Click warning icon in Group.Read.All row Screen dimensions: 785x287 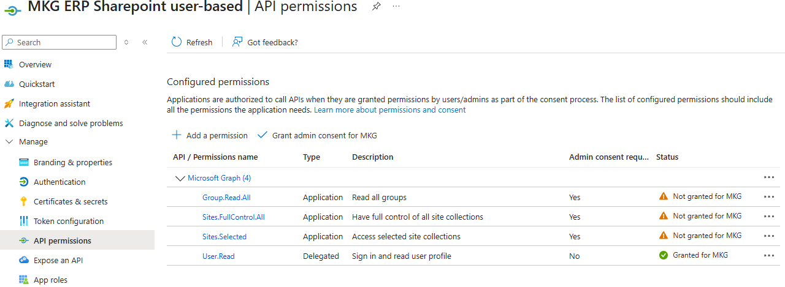click(x=663, y=197)
